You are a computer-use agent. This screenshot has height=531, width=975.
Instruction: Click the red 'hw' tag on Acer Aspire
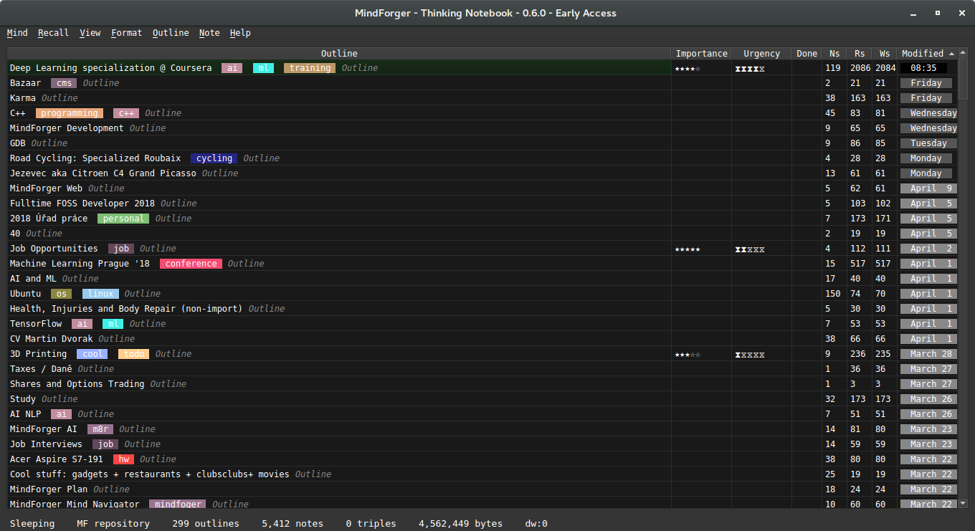124,459
